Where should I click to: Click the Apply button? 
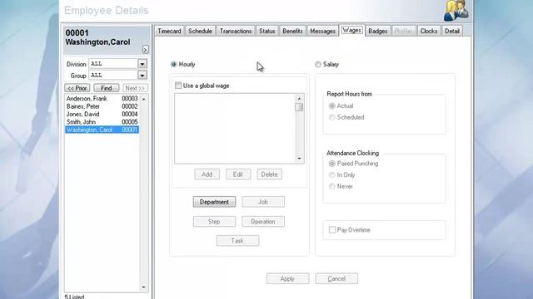(287, 279)
